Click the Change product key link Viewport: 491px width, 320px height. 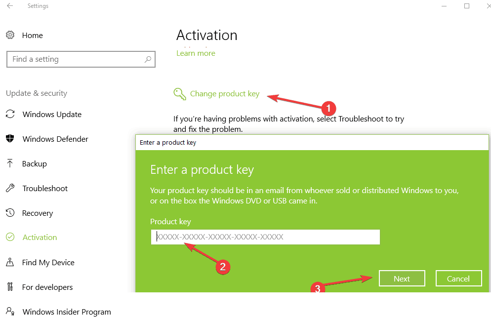coord(225,93)
